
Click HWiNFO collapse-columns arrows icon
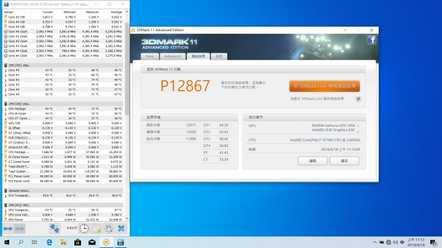(20, 228)
